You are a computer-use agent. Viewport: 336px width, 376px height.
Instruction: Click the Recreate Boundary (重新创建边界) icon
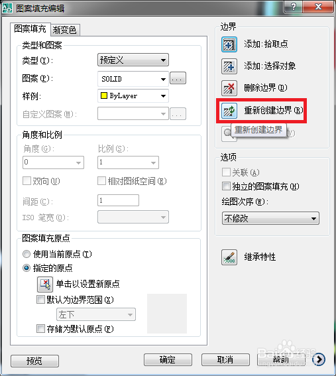pyautogui.click(x=229, y=111)
